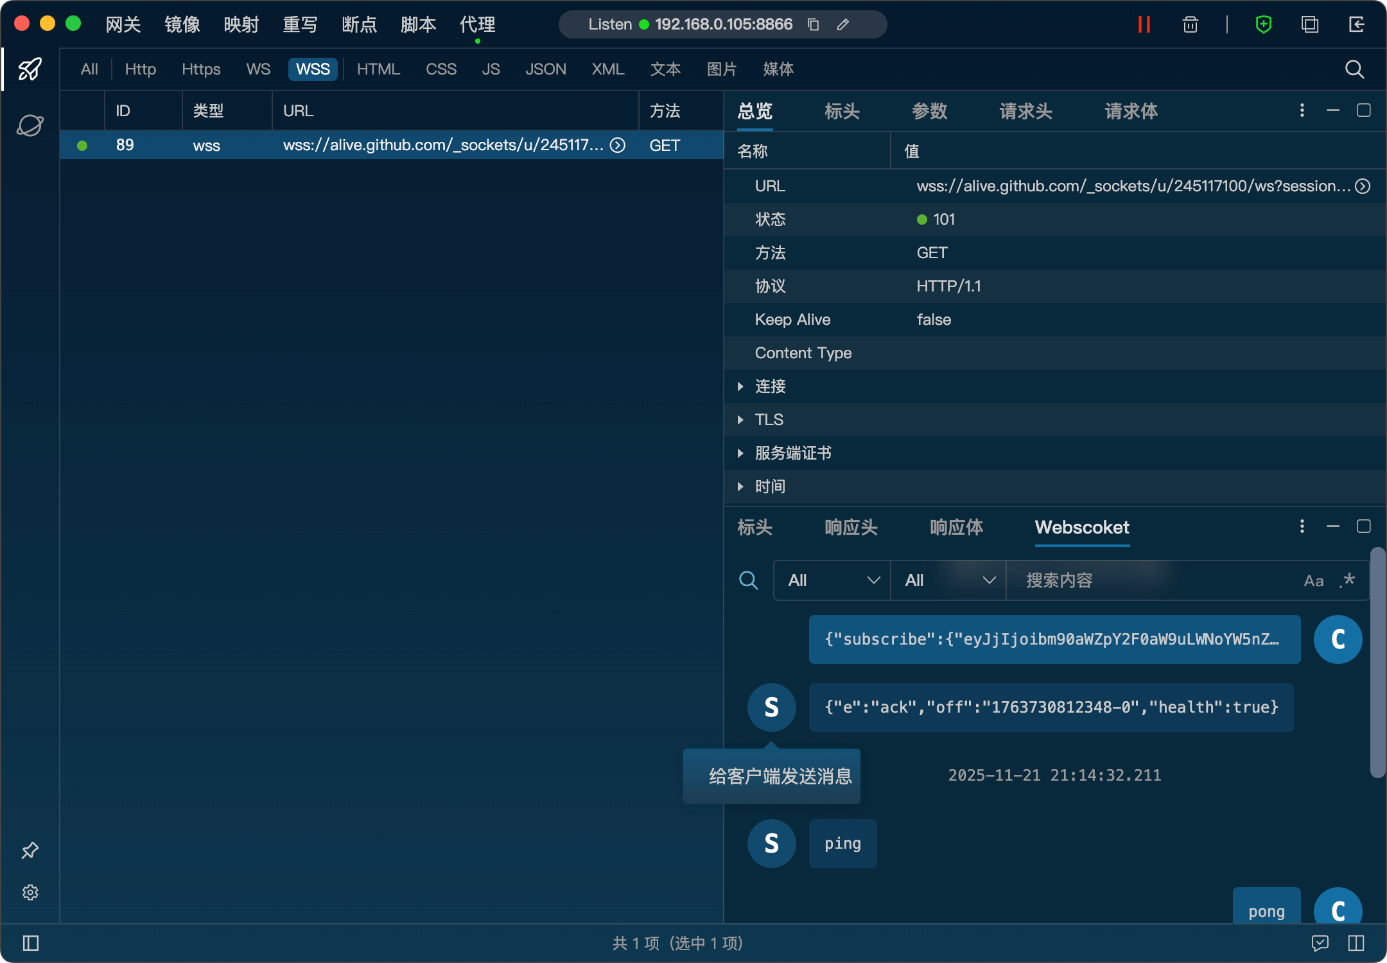Select the JSON filter button
1387x963 pixels.
tap(545, 69)
